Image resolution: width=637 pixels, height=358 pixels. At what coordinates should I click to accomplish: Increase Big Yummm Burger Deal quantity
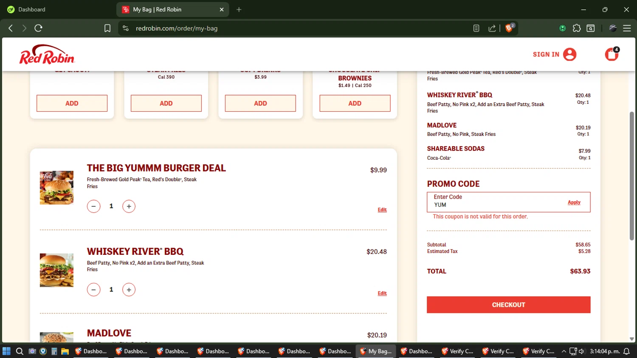pyautogui.click(x=129, y=206)
